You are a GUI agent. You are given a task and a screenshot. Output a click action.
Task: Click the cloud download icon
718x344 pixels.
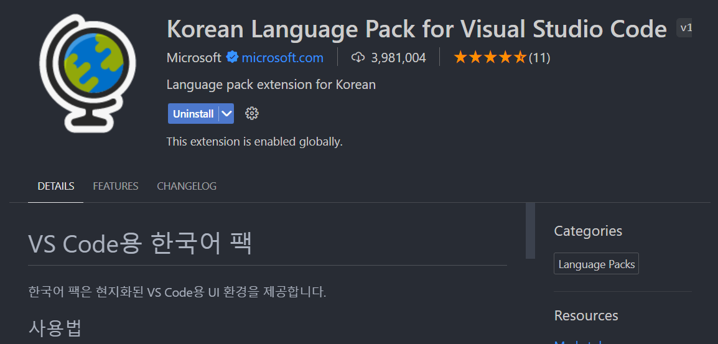tap(358, 58)
